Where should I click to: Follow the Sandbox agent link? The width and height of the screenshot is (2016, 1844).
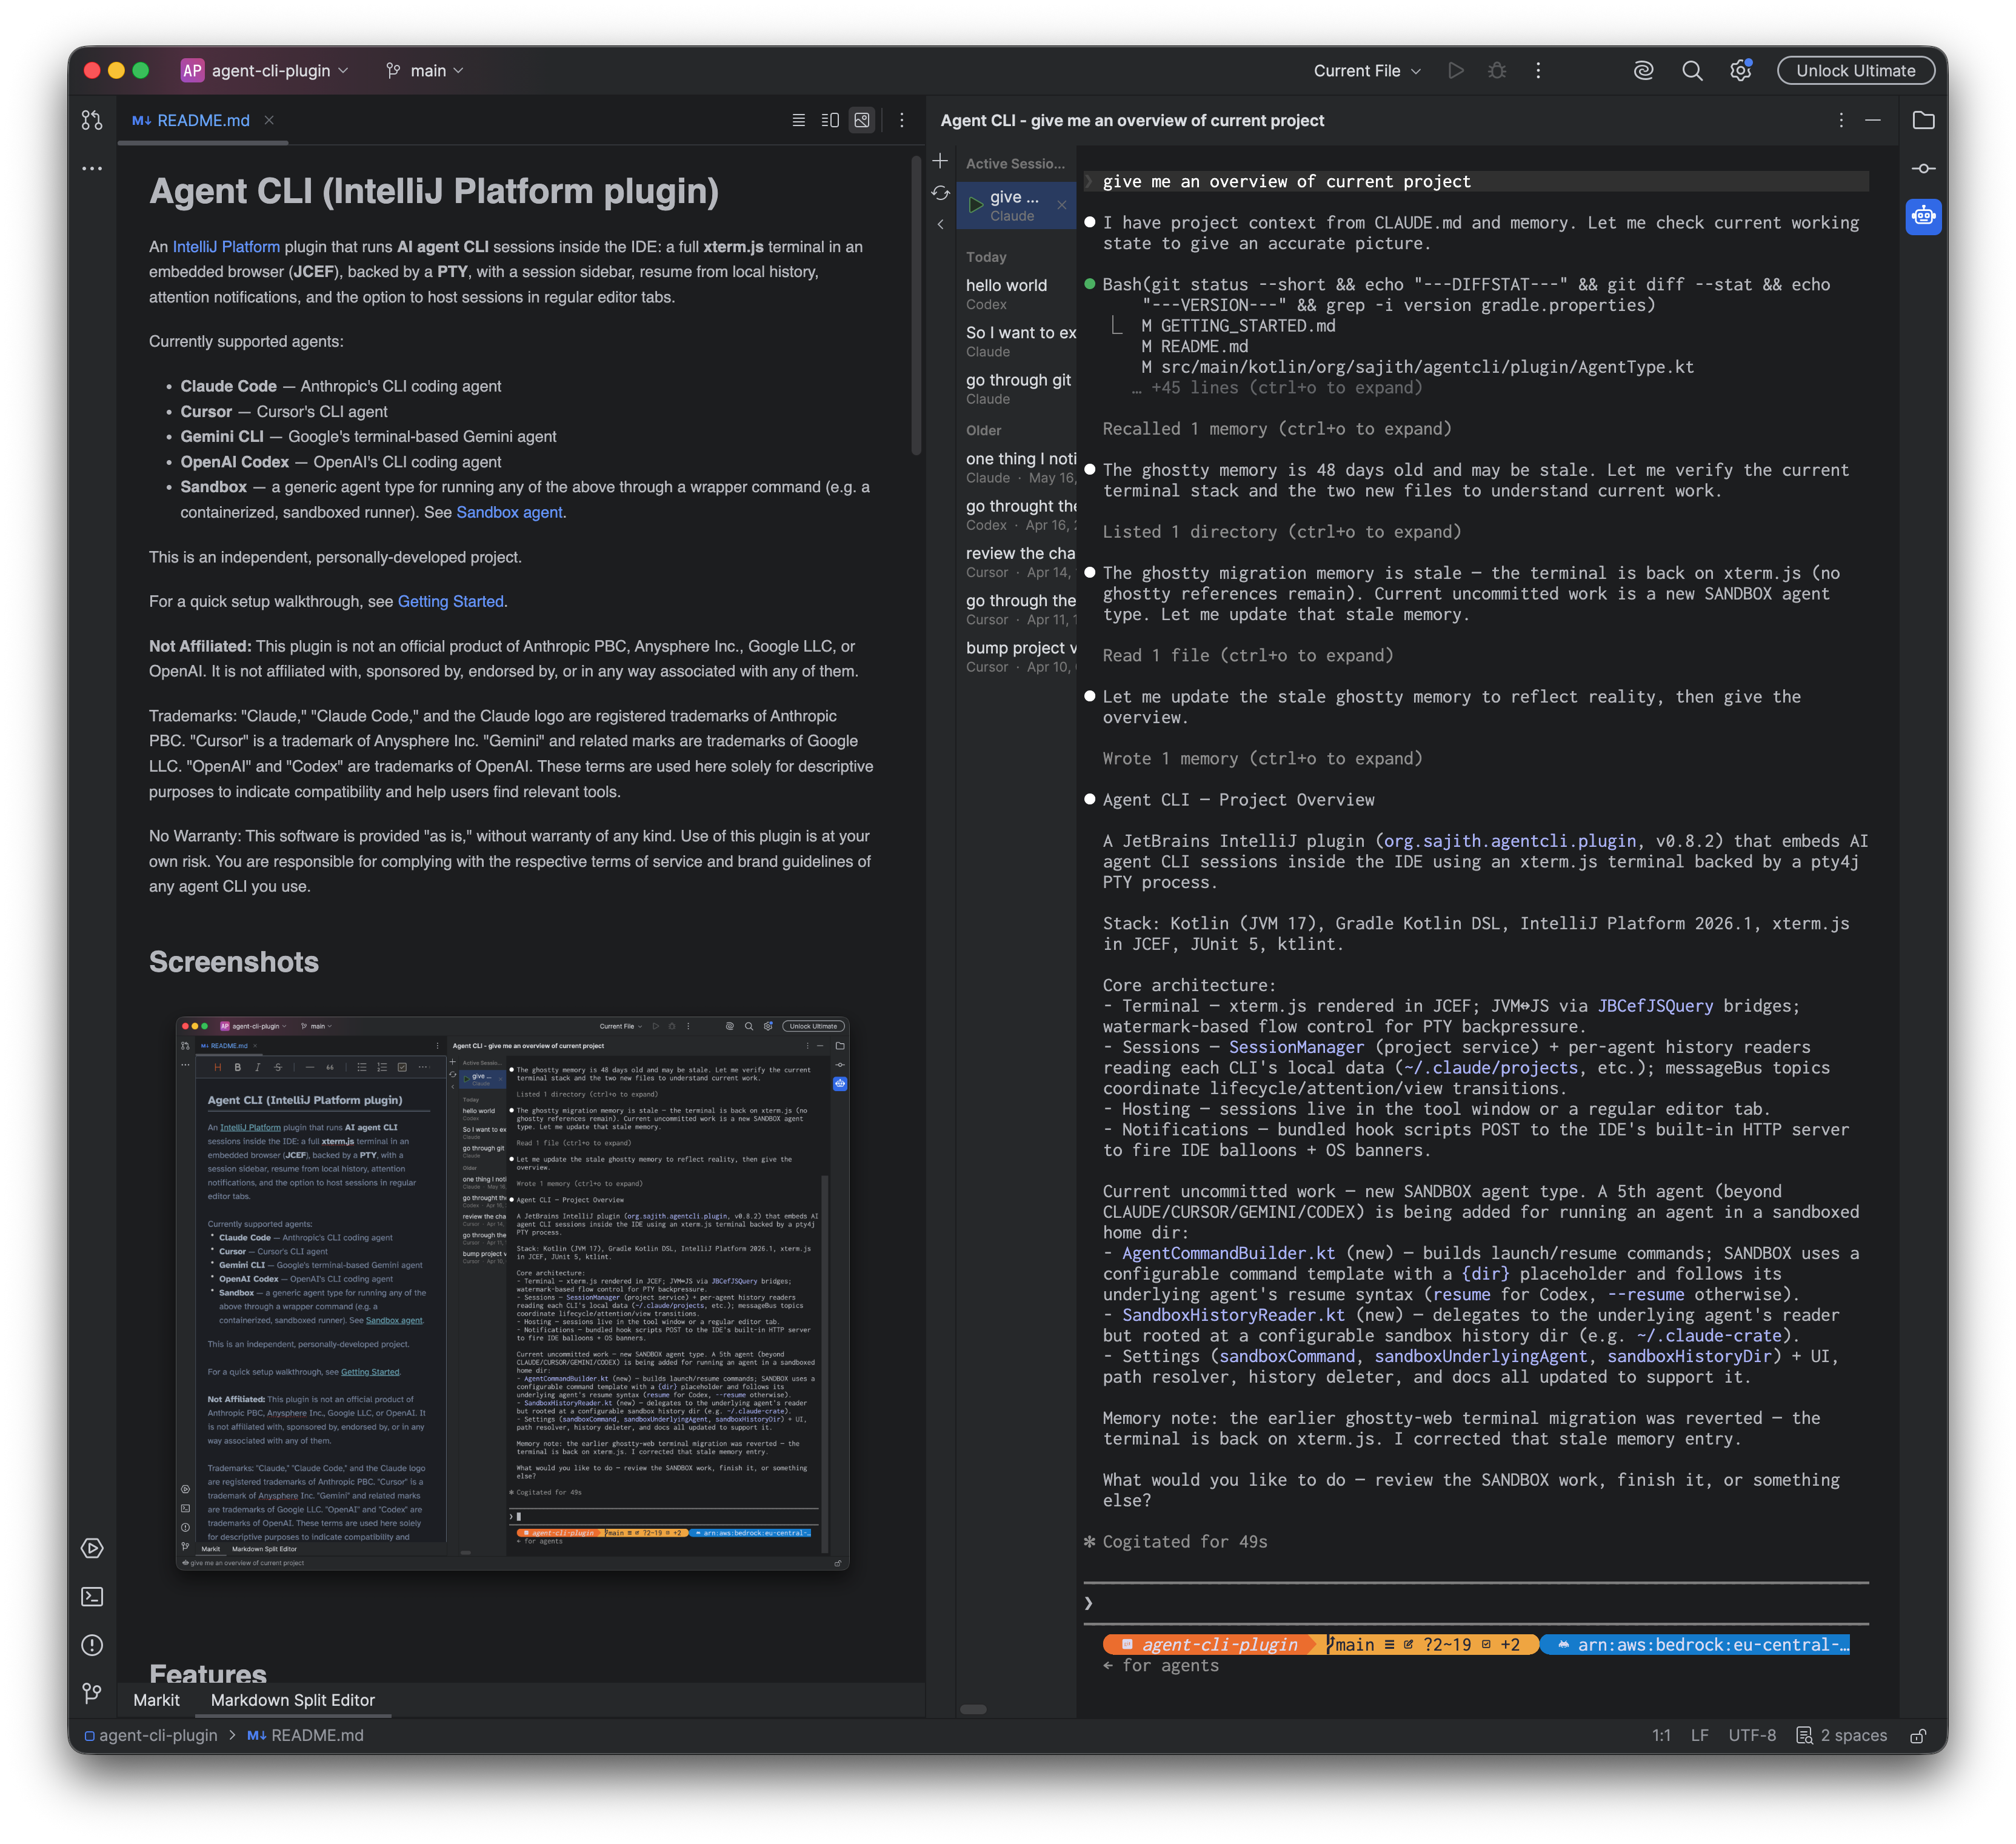point(509,512)
